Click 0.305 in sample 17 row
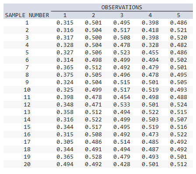 click(65, 142)
